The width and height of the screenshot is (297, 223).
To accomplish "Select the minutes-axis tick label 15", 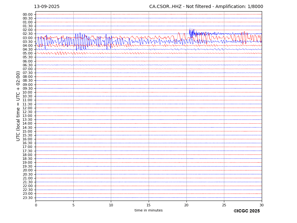I will (149, 205).
